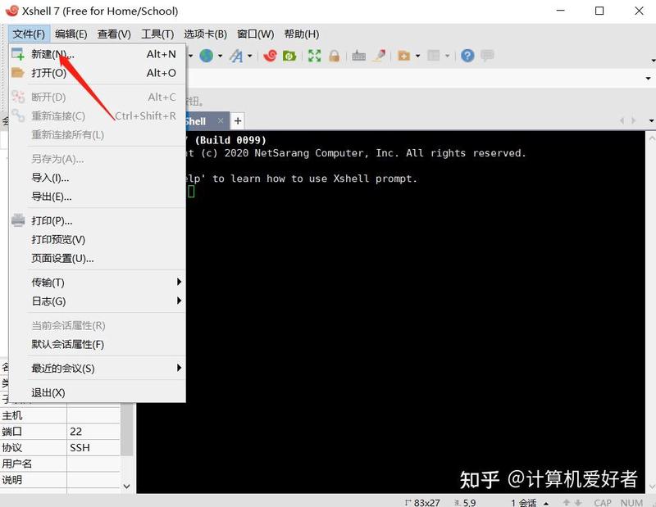The height and width of the screenshot is (507, 656).
Task: Click the 用户名 property row label
Action: [x=16, y=464]
